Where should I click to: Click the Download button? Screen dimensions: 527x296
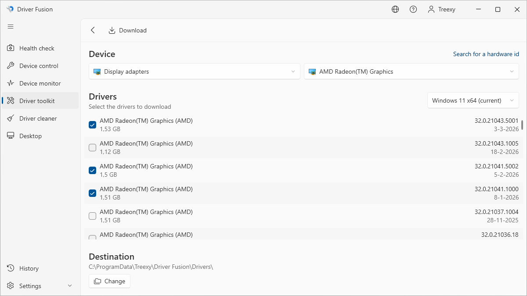128,30
